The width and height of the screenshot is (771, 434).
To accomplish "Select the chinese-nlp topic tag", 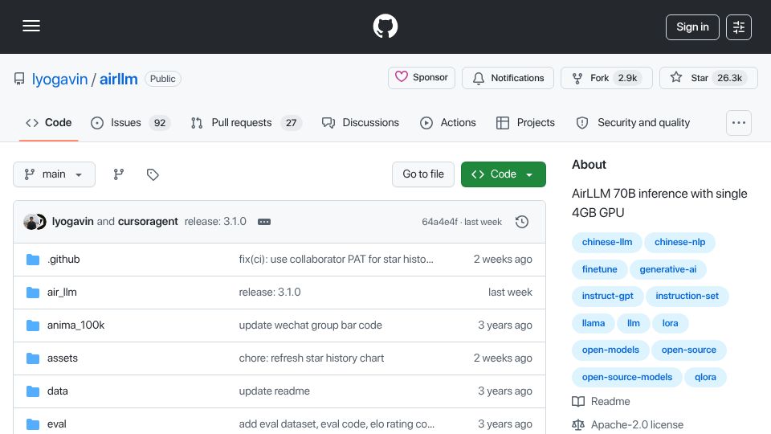I will tap(679, 242).
